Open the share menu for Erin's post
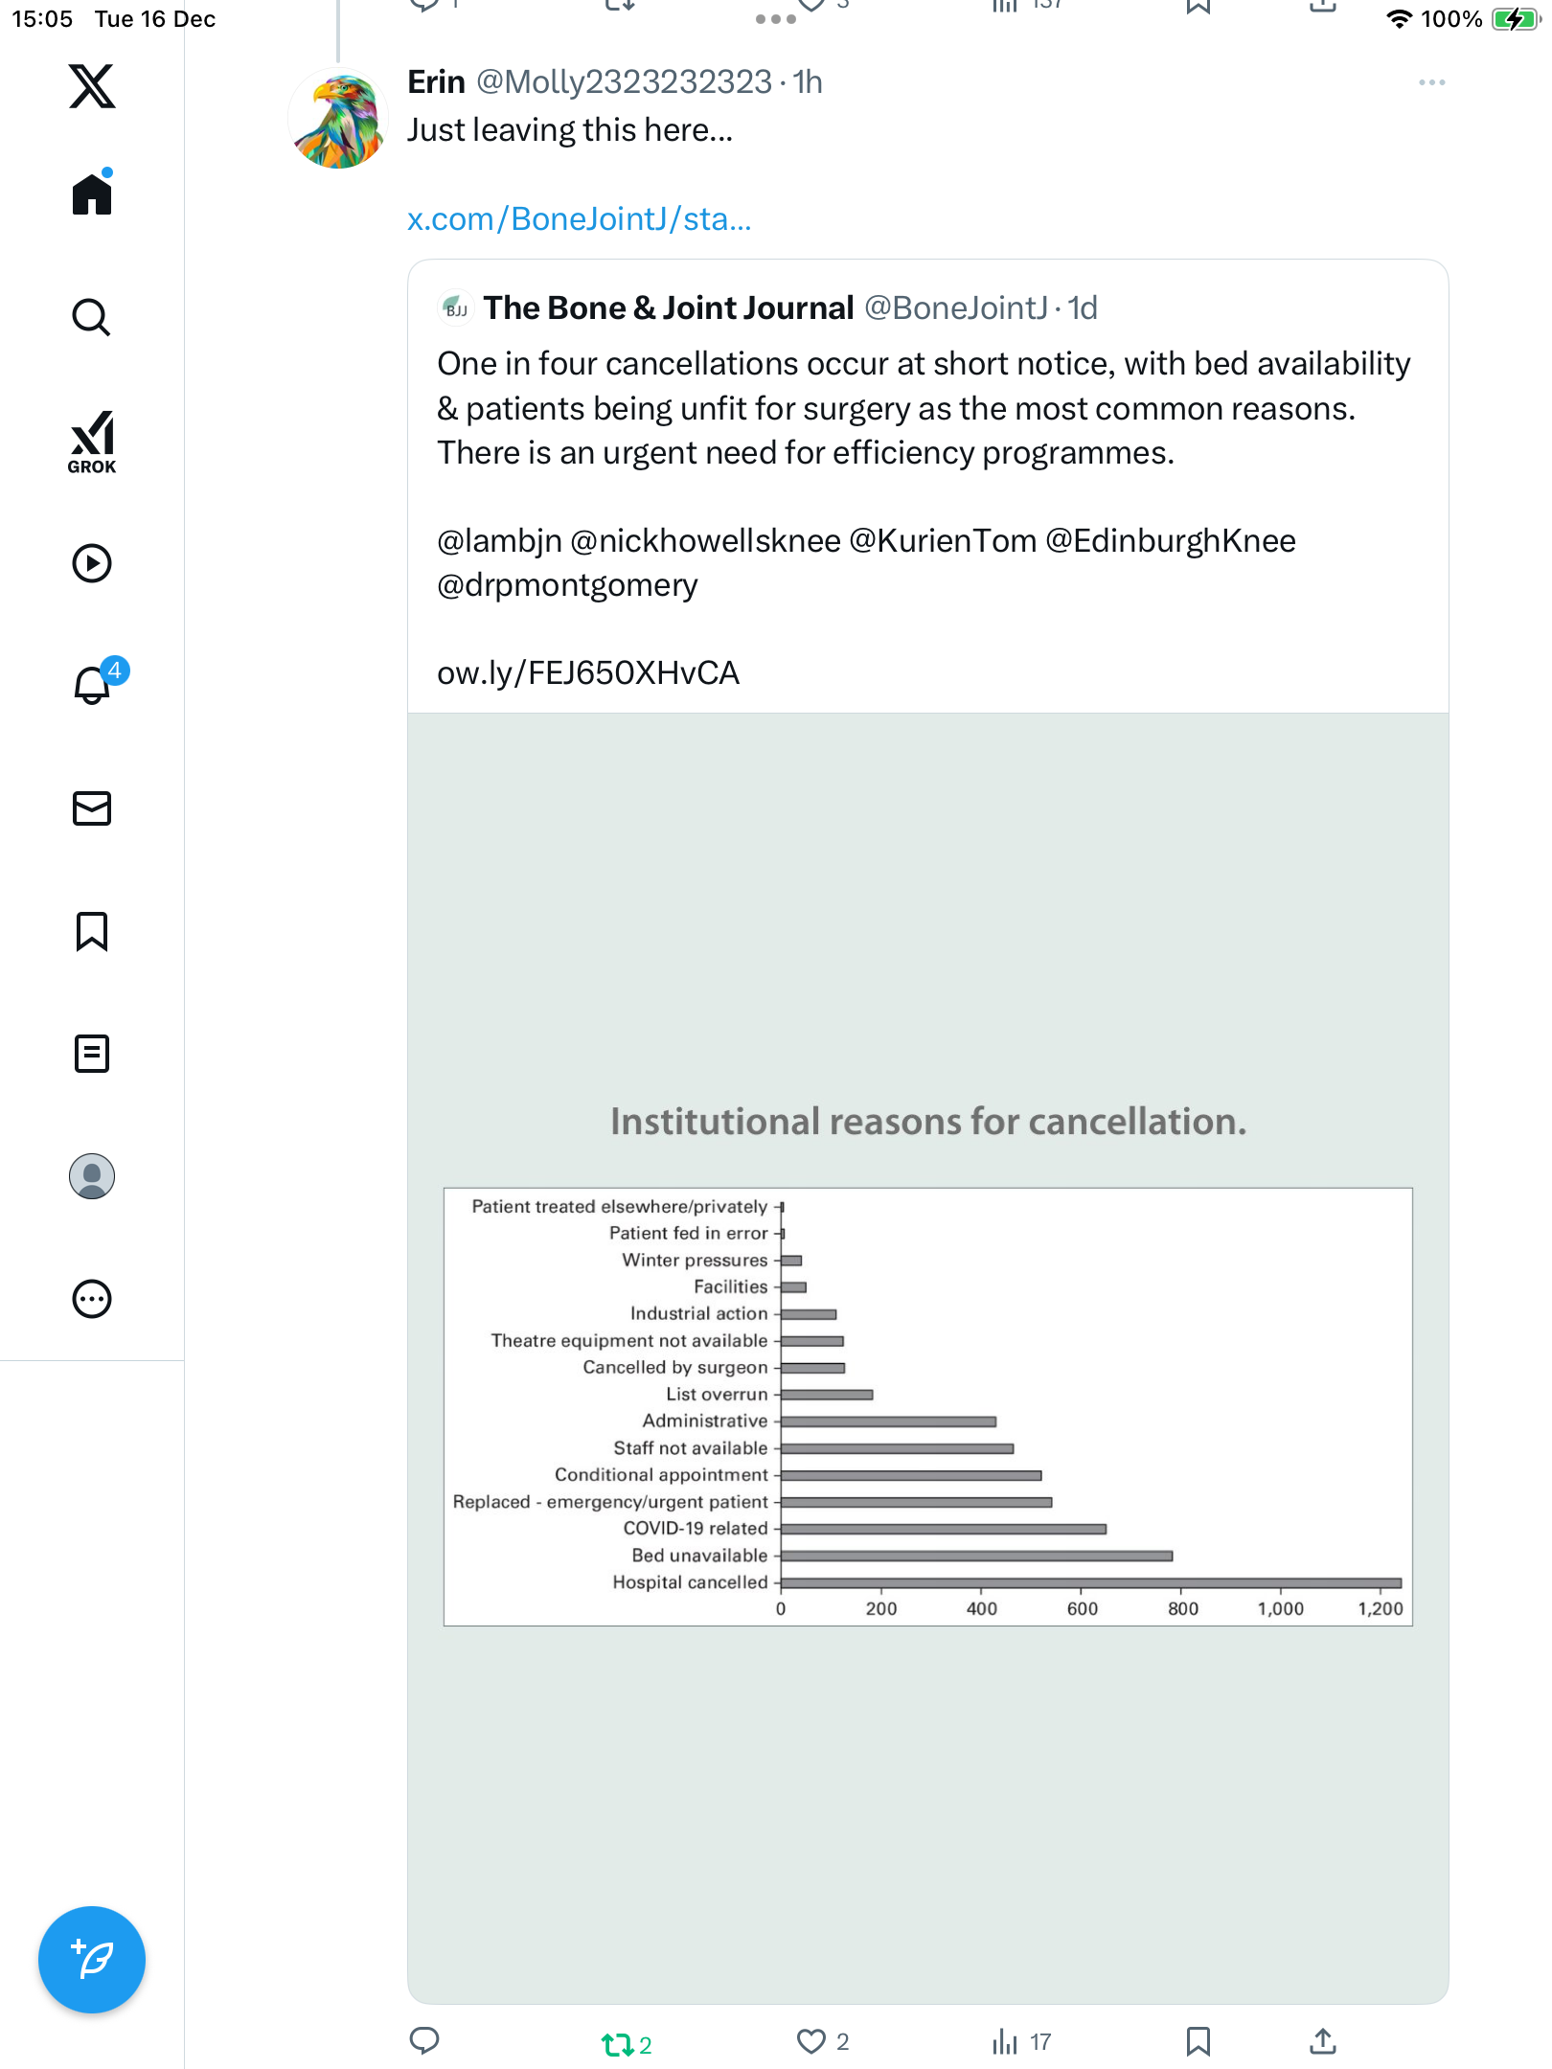Screen dimensions: 1552x2069 (1322, 2042)
